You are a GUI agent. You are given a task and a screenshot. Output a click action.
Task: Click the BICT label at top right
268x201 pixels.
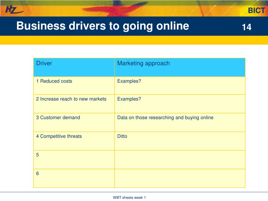pos(256,10)
